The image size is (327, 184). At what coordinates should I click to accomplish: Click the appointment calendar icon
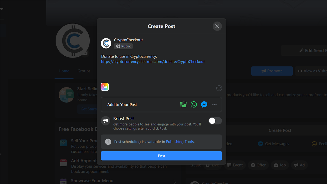tap(63, 163)
